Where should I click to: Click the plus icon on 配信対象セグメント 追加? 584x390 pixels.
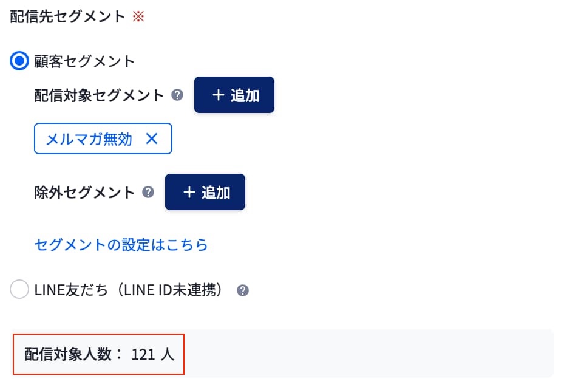click(x=218, y=95)
